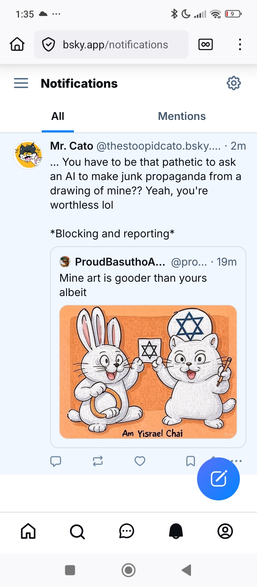Screen dimensions: 257x587
Task: Select the All notifications tab
Action: point(58,116)
